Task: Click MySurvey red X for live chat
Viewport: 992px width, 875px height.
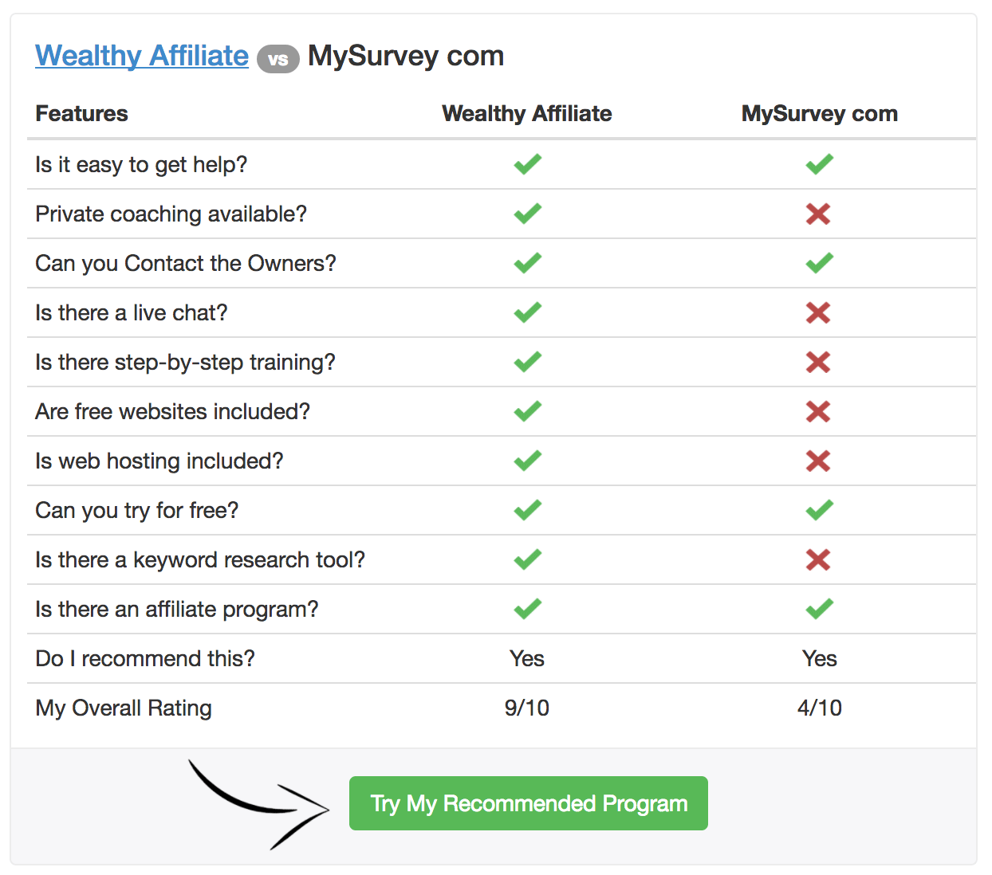Action: coord(818,312)
